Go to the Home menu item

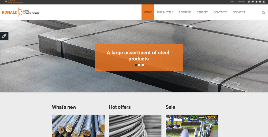point(148,12)
